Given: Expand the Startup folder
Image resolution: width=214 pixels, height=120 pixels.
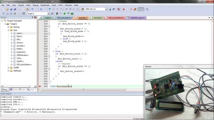Looking at the screenshot, I should (x=8, y=27).
